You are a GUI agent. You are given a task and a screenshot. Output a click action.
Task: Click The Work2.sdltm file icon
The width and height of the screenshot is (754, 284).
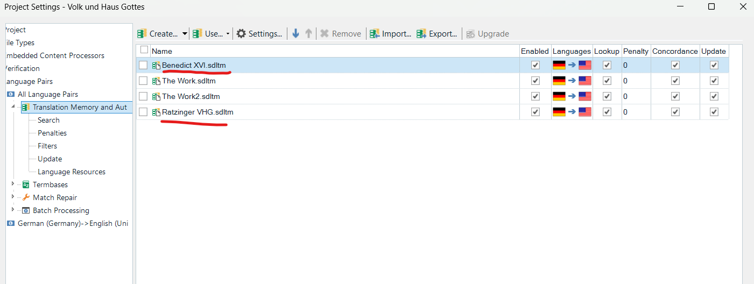click(156, 97)
